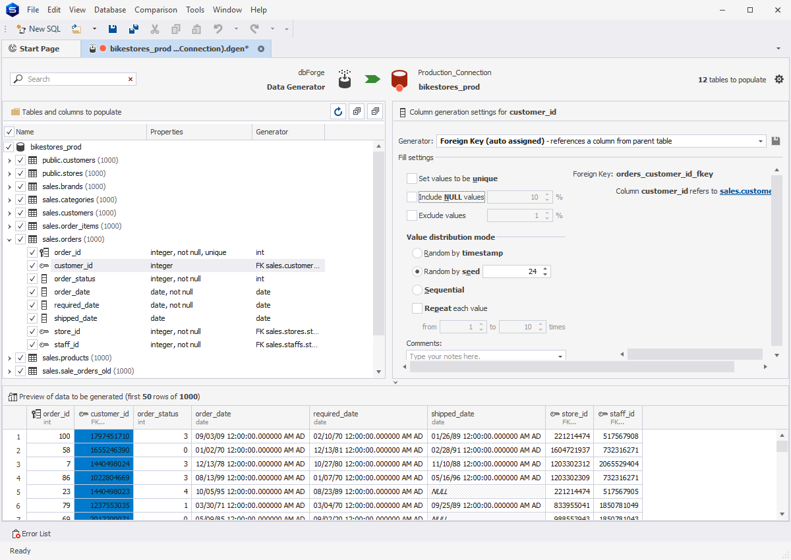Click the red target database connection icon
The width and height of the screenshot is (791, 560).
399,80
